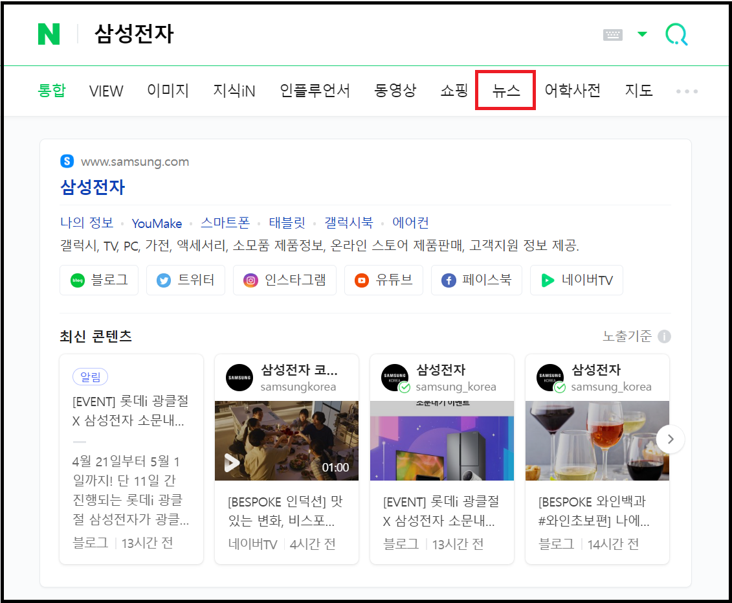Open the [BESPOKE 와인백과 #와인초보편] title
Viewport: 732px width, 603px height.
[x=593, y=510]
